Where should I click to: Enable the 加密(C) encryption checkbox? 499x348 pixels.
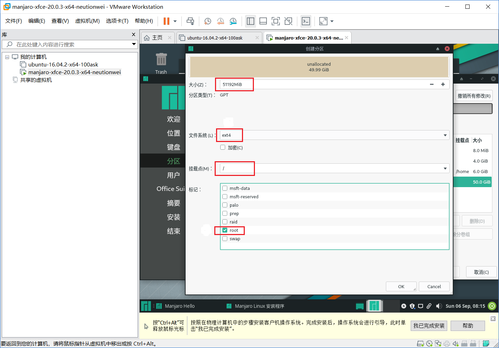(223, 147)
